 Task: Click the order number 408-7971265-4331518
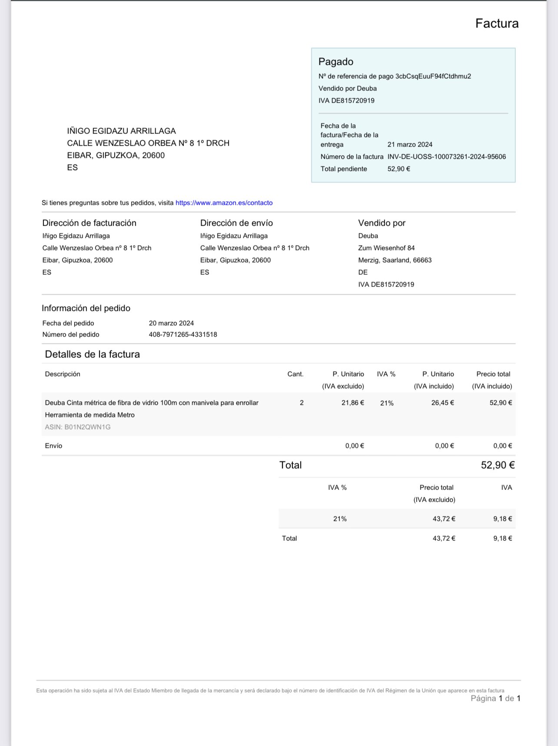point(183,335)
